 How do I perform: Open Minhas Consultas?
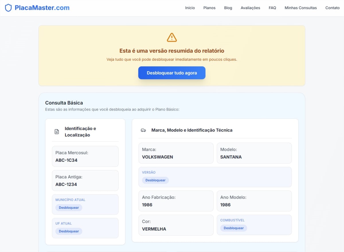point(301,8)
